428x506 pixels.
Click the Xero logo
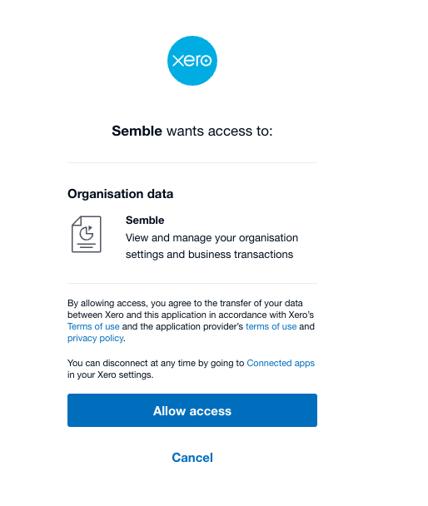[x=192, y=61]
